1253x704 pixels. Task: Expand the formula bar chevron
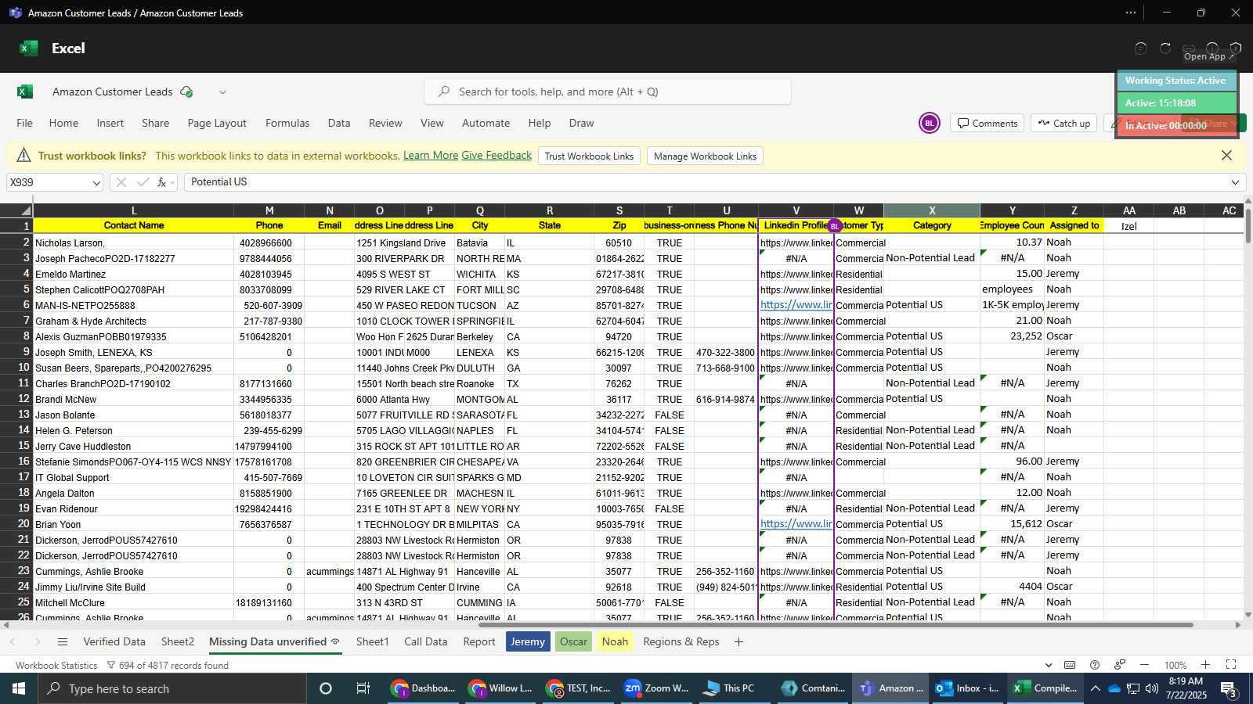tap(1235, 182)
